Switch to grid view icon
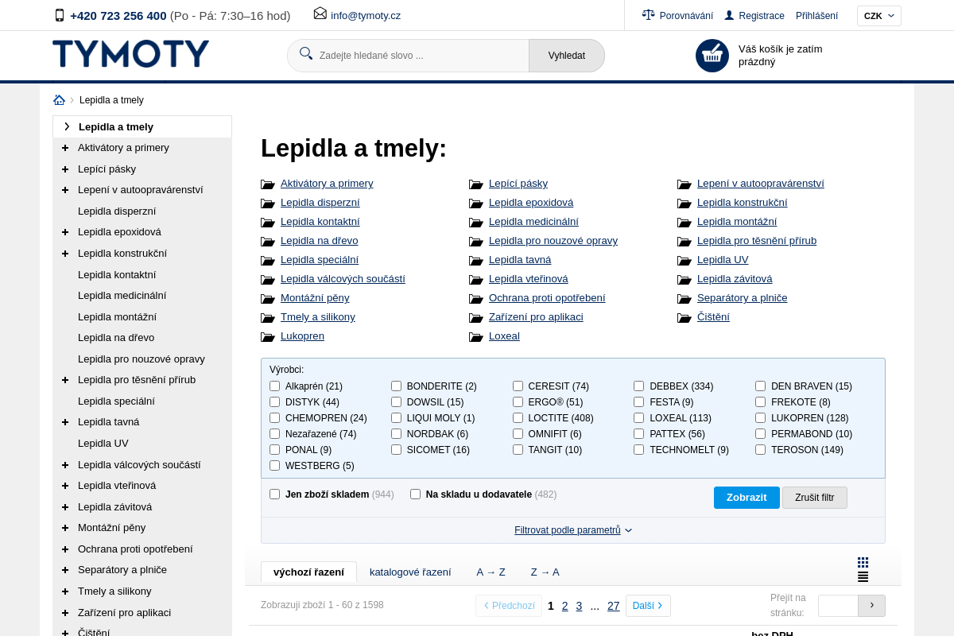Screen dimensions: 954x636 coord(863,562)
